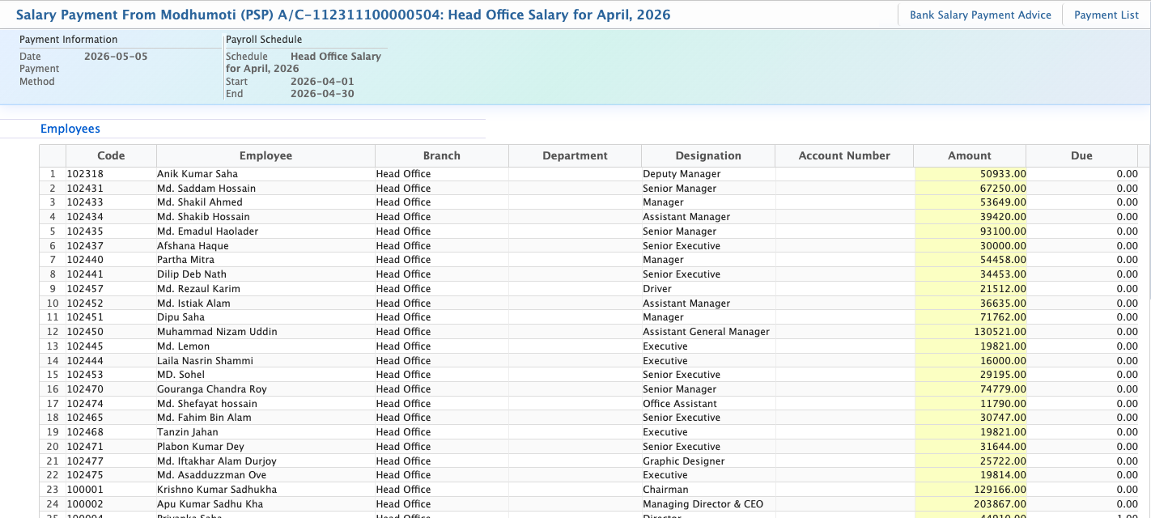Select the Department column header
Image resolution: width=1151 pixels, height=518 pixels.
575,155
